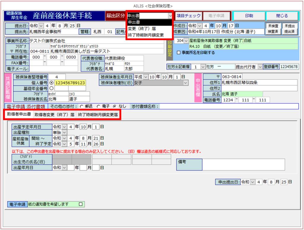Click into the 備考 text field
Screen dimensions: 304x230
pyautogui.click(x=243, y=164)
